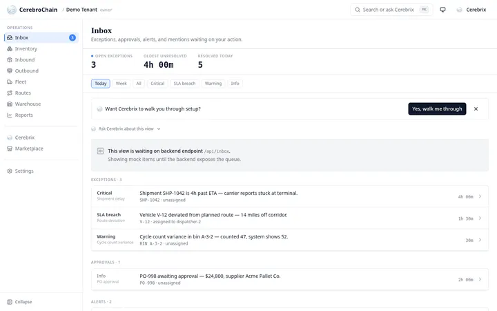Open Cycle count variance bin A-3-2 item
497x311 pixels.
coord(290,240)
